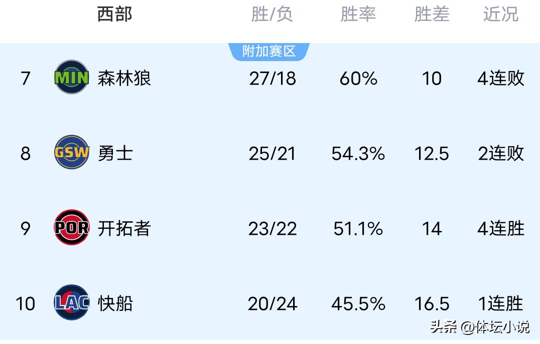Click the 附加赛区 play-in badge
540x344 pixels.
(x=269, y=51)
